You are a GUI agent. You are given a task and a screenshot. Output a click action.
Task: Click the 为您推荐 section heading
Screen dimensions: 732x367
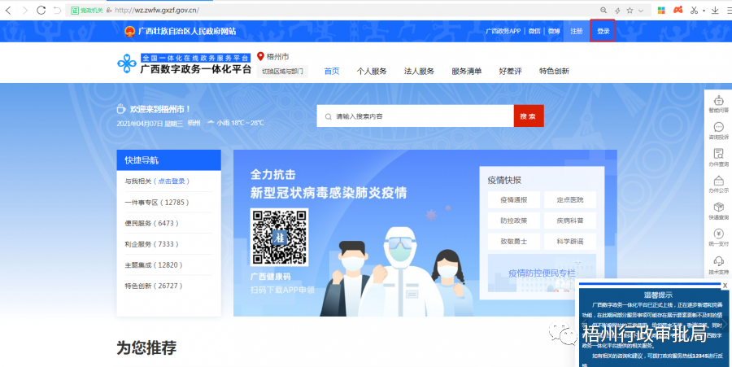(x=146, y=347)
